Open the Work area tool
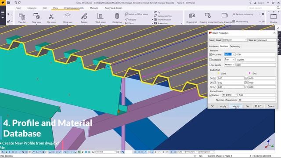This screenshot has height=158, width=281. [68, 18]
